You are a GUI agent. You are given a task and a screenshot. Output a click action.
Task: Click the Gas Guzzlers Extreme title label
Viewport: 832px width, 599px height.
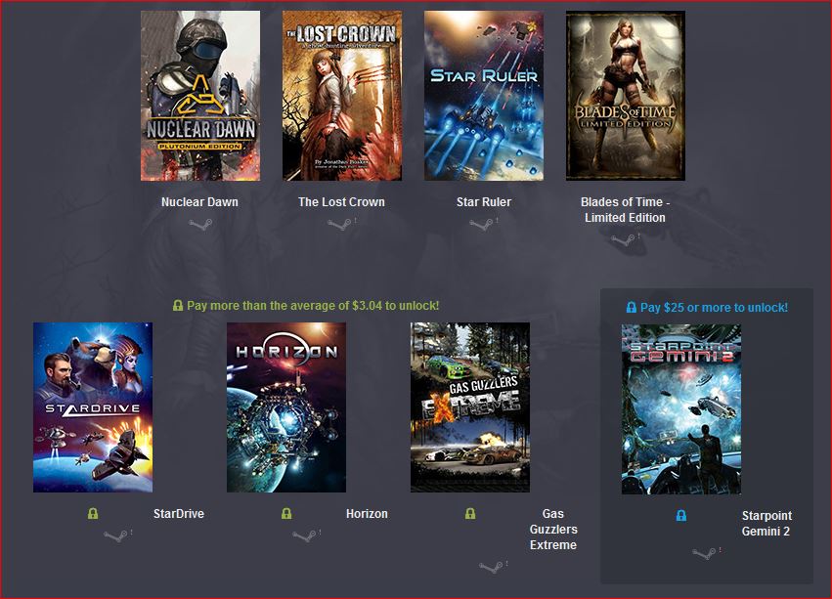click(x=553, y=529)
